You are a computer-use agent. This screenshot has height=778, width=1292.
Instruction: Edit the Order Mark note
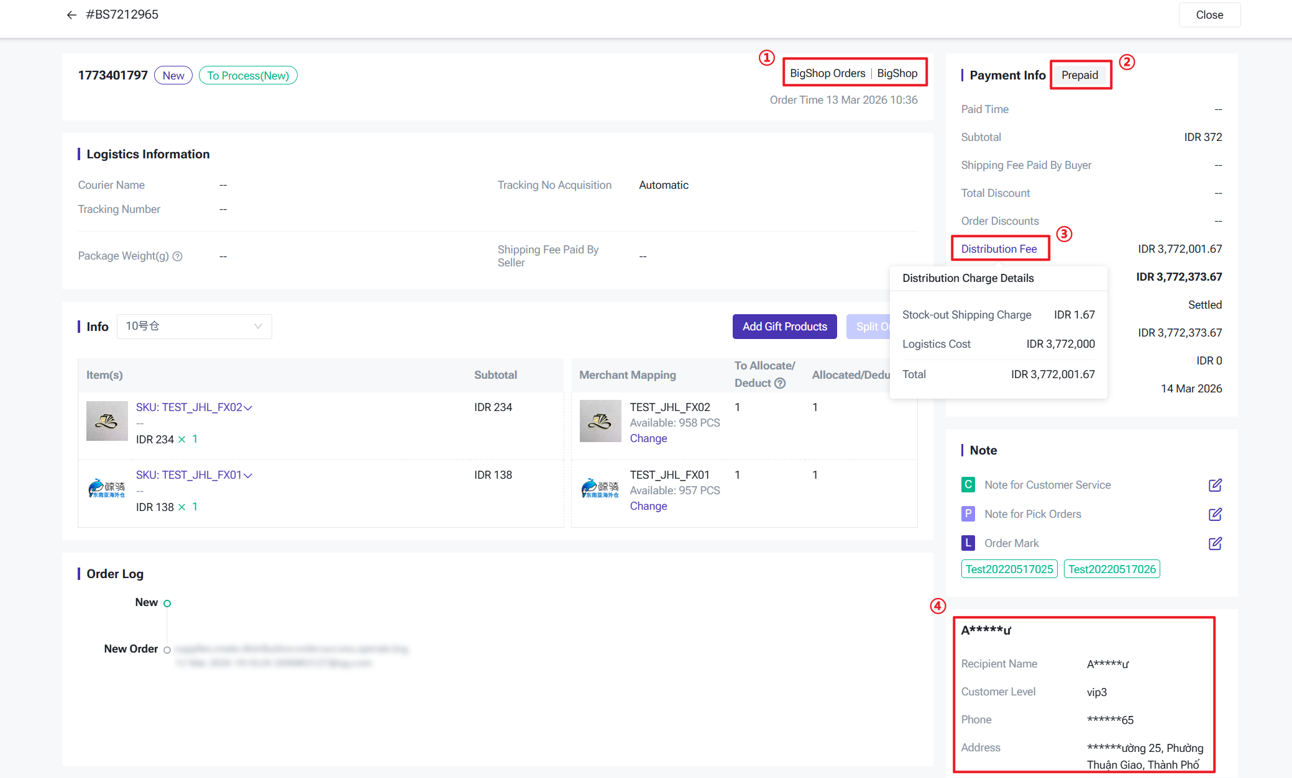1215,543
